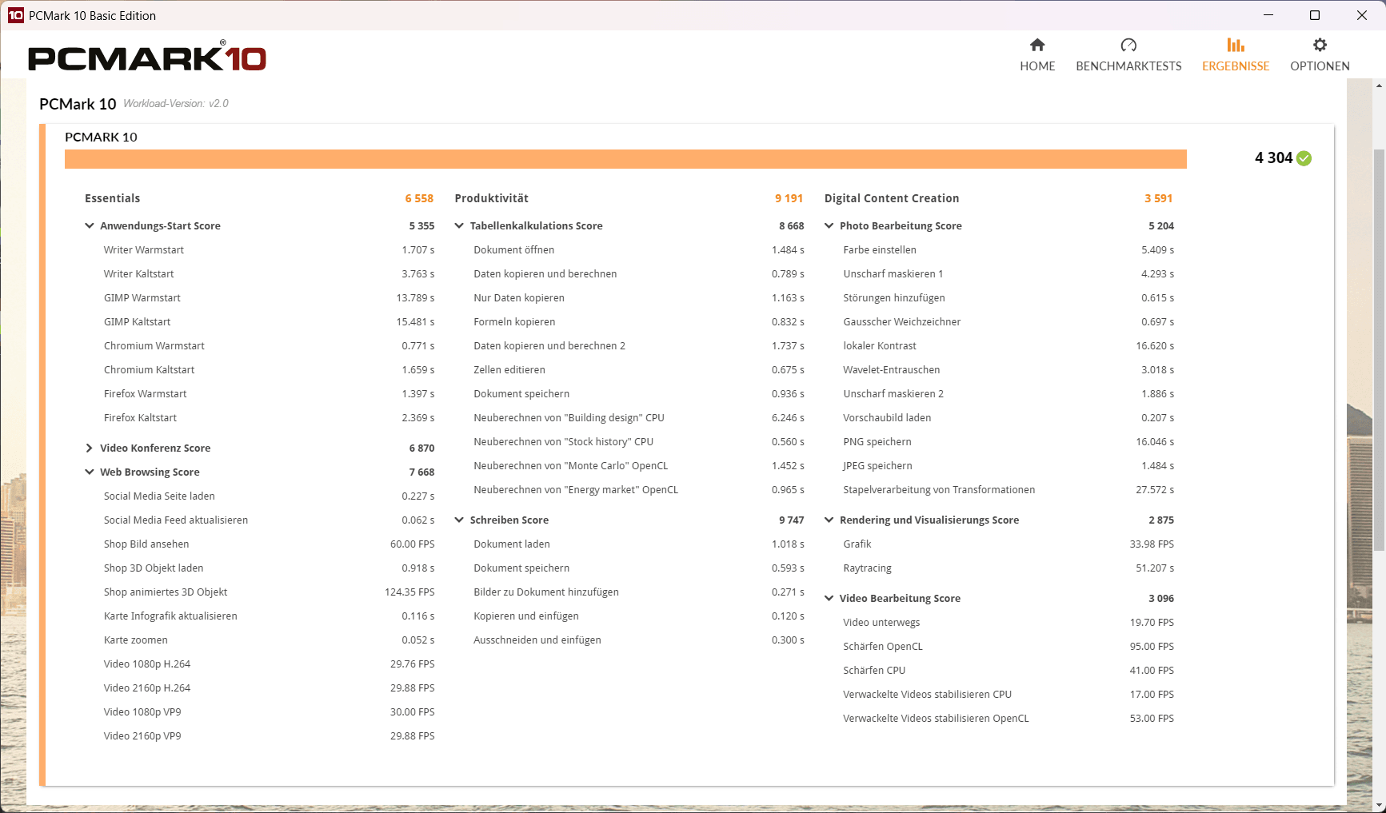Click the orange PCMark 10 score bar
Viewport: 1386px width, 813px height.
tap(625, 159)
